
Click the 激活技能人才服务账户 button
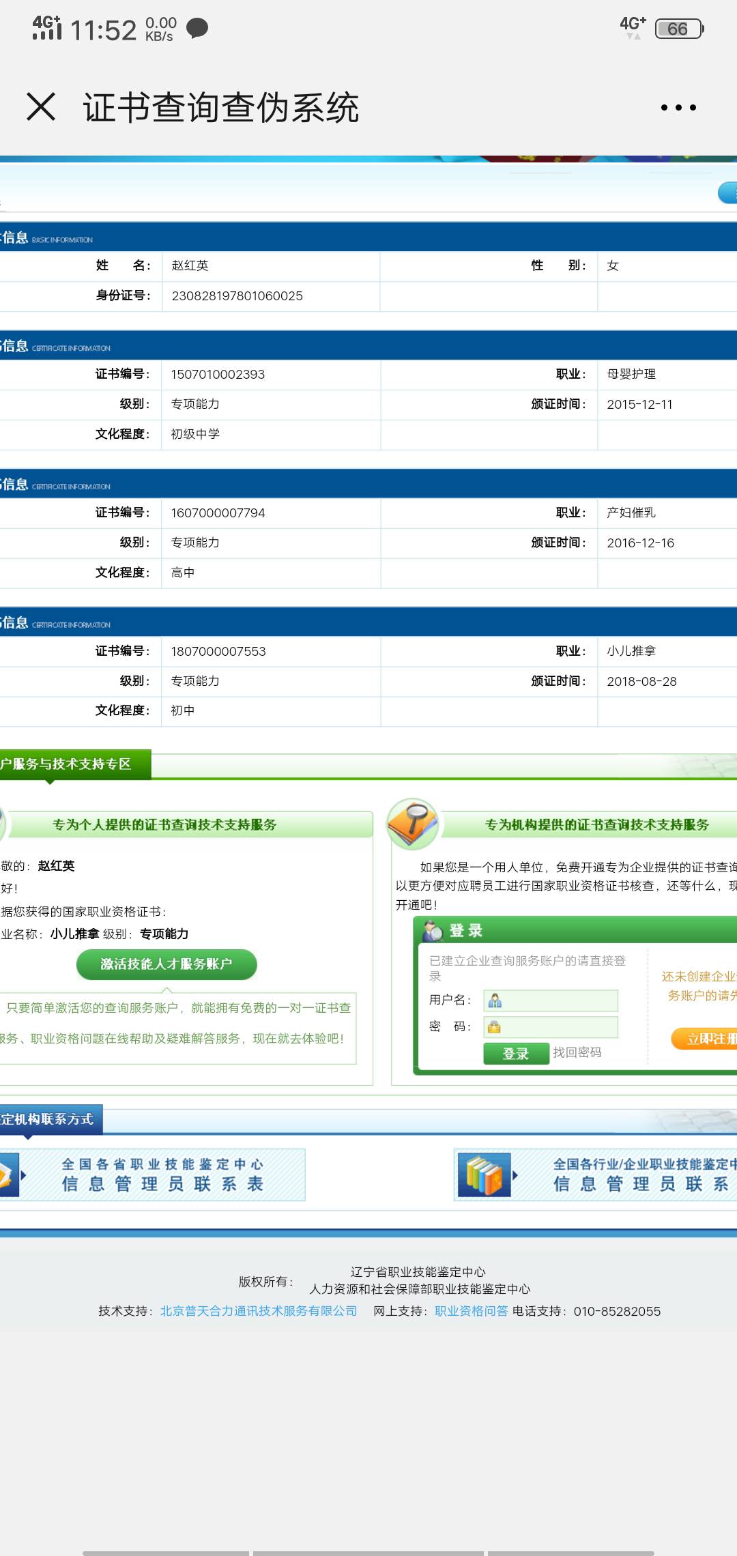pos(167,964)
